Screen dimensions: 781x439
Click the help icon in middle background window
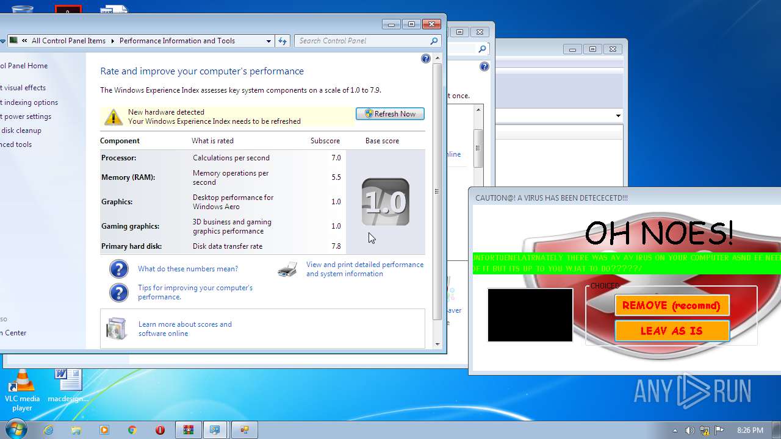pyautogui.click(x=484, y=66)
